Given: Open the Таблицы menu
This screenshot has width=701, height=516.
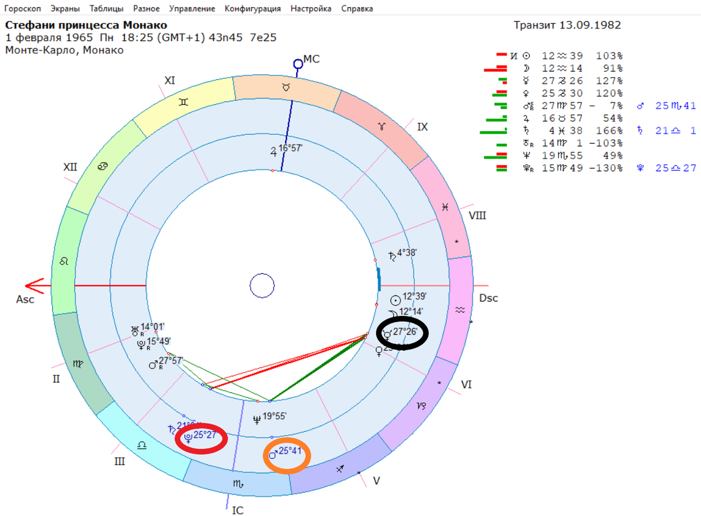Looking at the screenshot, I should point(106,9).
